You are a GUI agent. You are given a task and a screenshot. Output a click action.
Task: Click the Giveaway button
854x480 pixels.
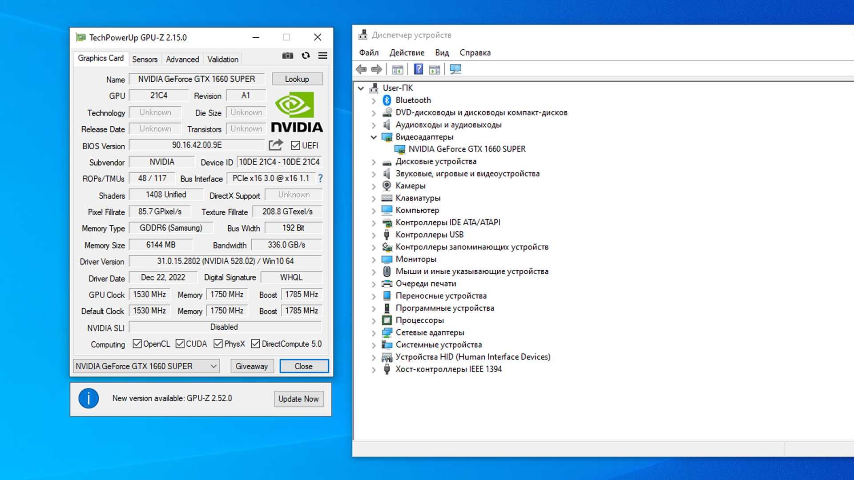[x=252, y=366]
